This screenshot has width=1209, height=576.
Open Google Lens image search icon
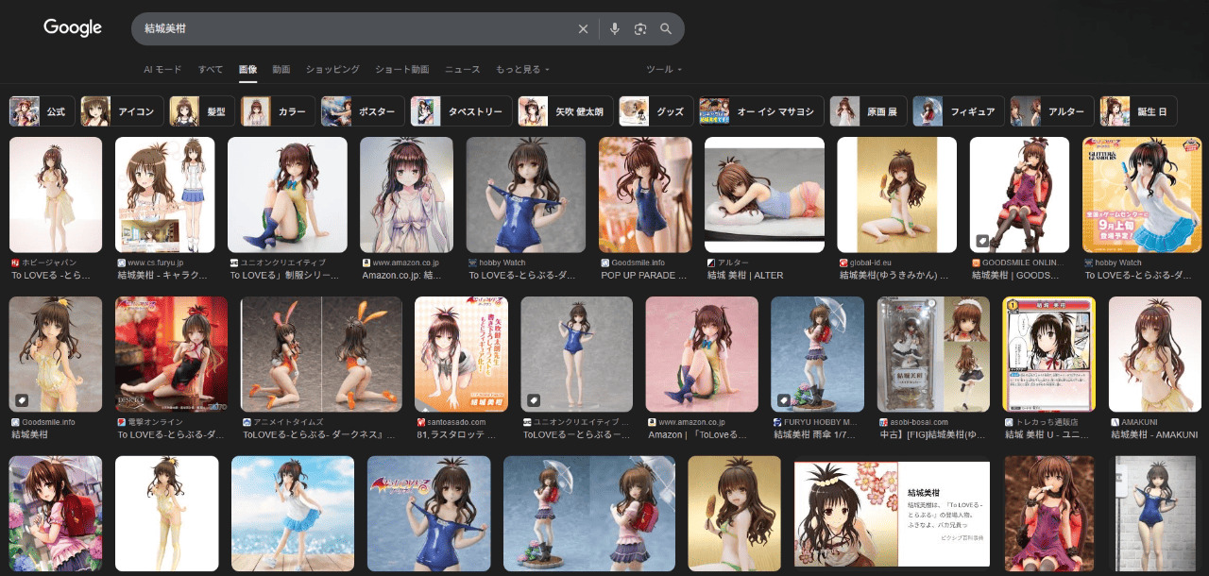(x=640, y=29)
